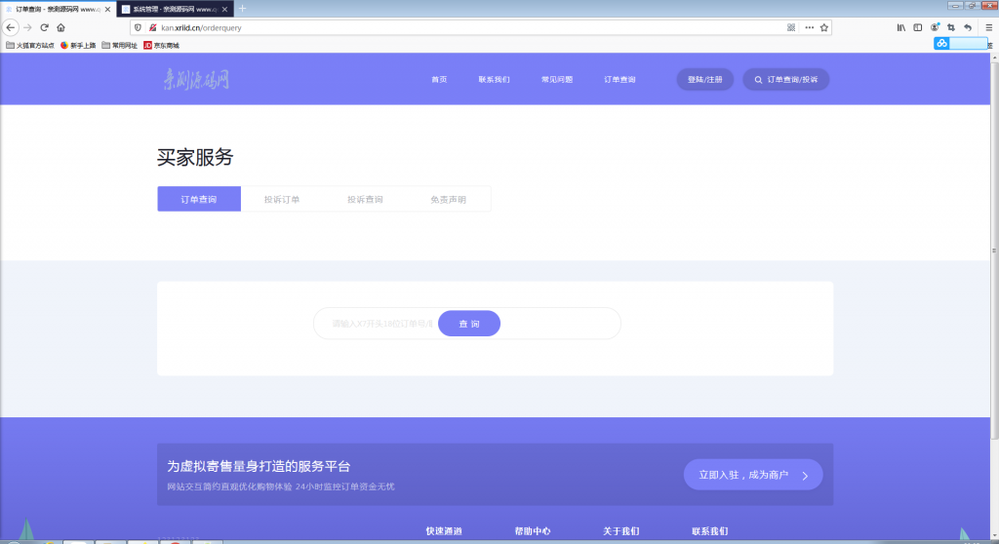The width and height of the screenshot is (999, 544).
Task: Click the 立即入驻，成为商户 button
Action: (x=752, y=475)
